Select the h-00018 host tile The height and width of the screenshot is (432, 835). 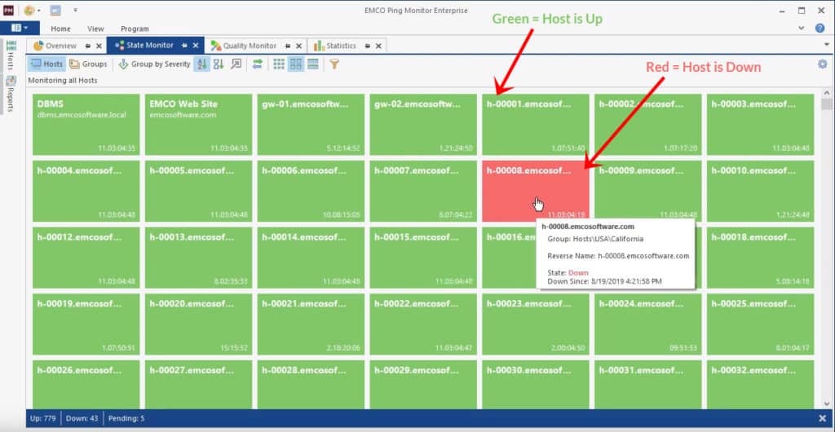click(x=761, y=258)
